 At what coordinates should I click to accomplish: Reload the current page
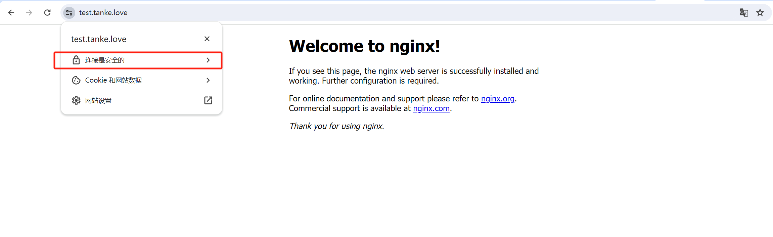[x=47, y=13]
